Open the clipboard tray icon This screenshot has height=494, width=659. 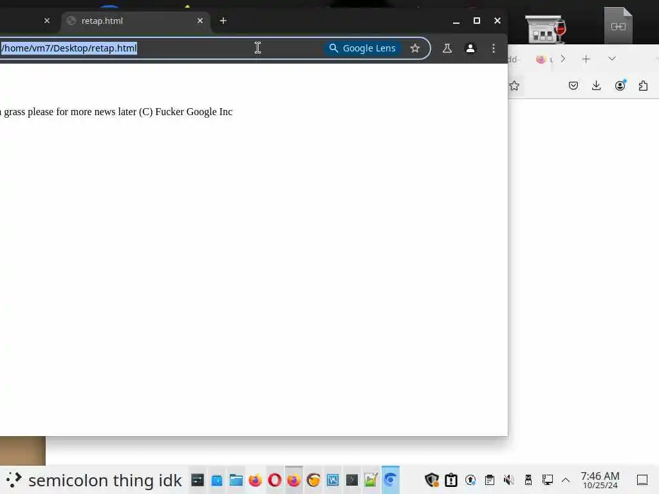[x=490, y=480]
